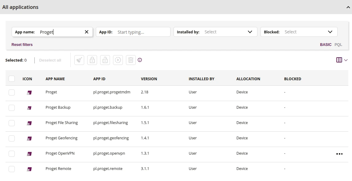The width and height of the screenshot is (352, 181).
Task: Open the three-dots menu for Proget OpenVPN
Action: coord(339,154)
